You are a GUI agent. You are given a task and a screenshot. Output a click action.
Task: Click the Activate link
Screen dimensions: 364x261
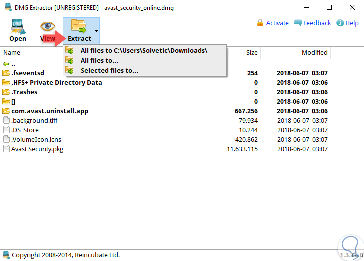[x=277, y=23]
